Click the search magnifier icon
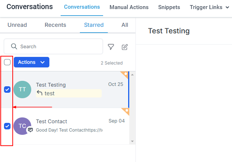Screen dimensions: 232x162 click(14, 46)
